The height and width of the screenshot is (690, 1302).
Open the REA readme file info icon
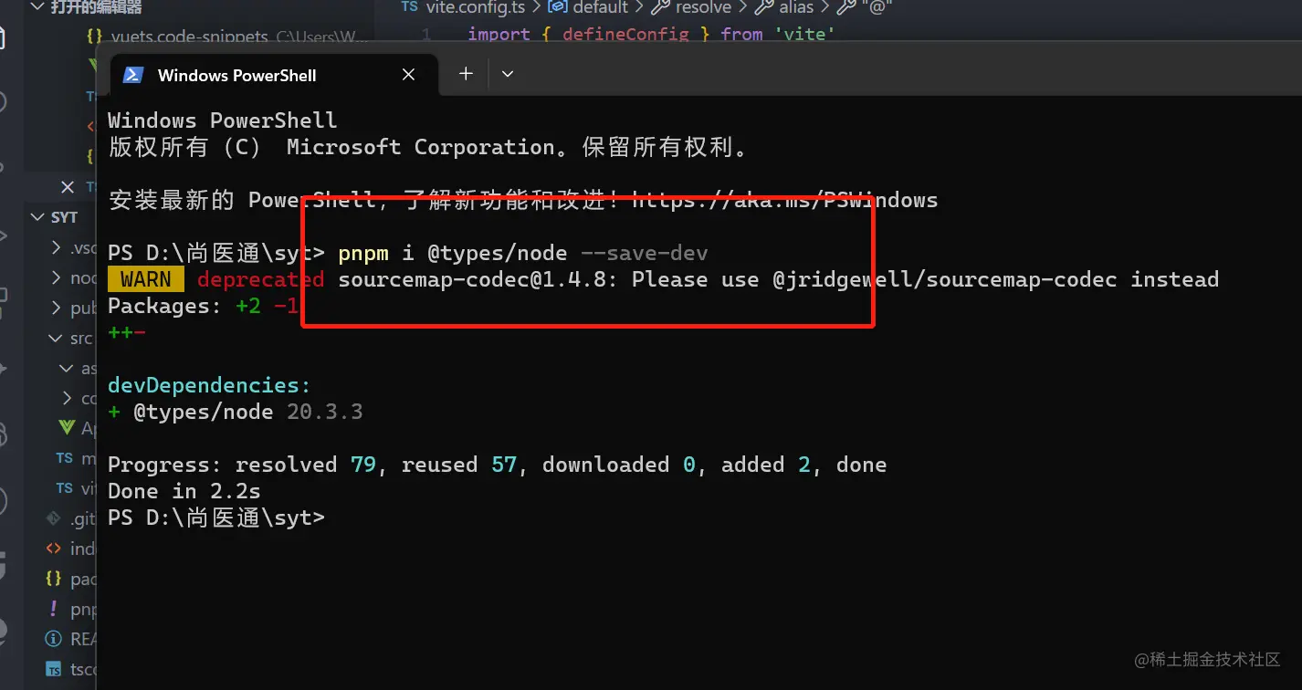point(54,639)
